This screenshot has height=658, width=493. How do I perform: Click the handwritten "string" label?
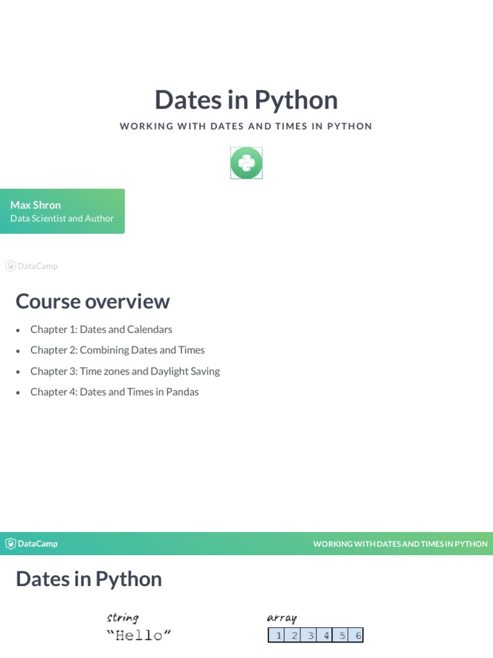click(x=123, y=618)
